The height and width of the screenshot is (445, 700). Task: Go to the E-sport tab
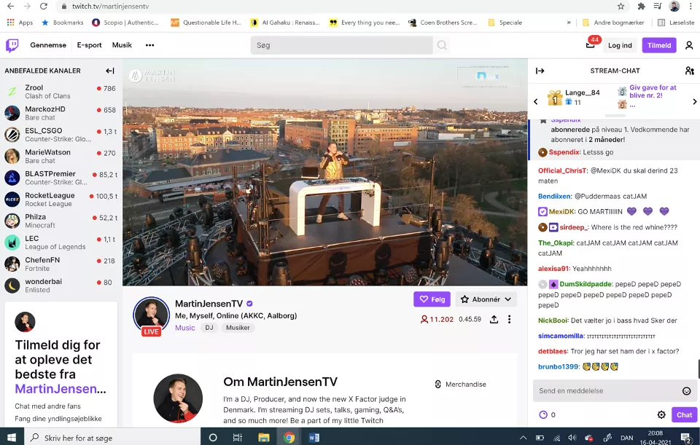[x=89, y=45]
